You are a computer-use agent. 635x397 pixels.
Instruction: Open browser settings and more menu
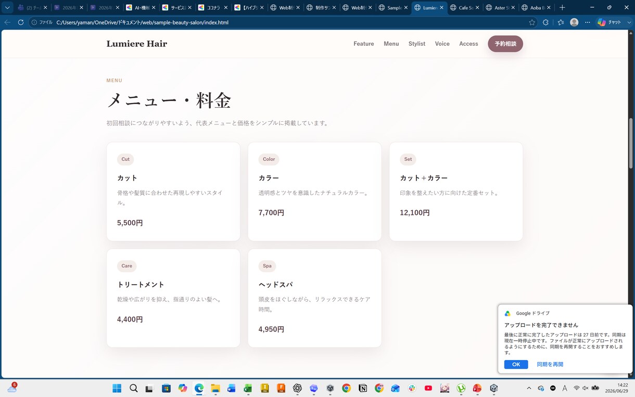588,22
